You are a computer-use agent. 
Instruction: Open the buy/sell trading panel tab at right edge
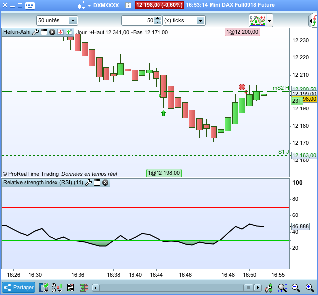point(313,20)
